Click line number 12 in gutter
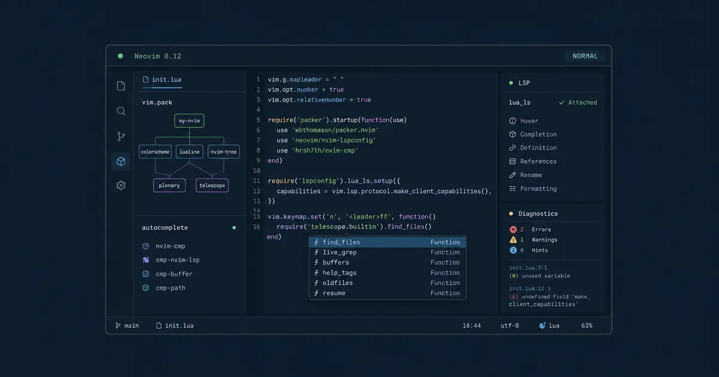This screenshot has height=377, width=719. tap(256, 191)
